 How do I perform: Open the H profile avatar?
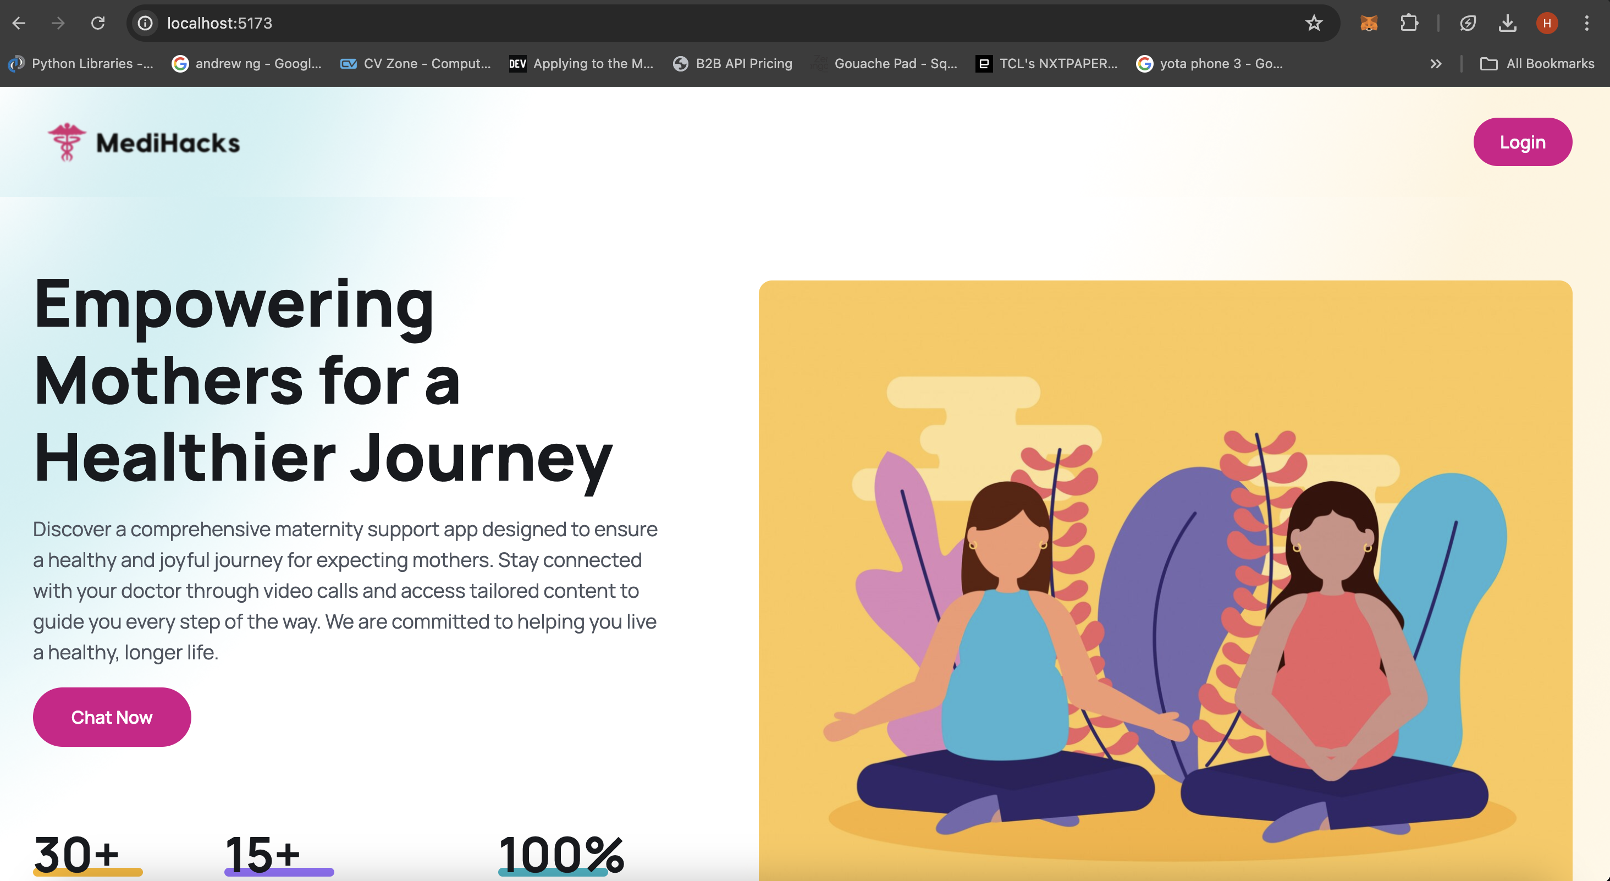click(1547, 23)
